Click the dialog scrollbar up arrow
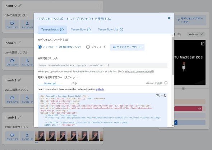Image resolution: width=212 pixels, height=150 pixels. [x=173, y=36]
